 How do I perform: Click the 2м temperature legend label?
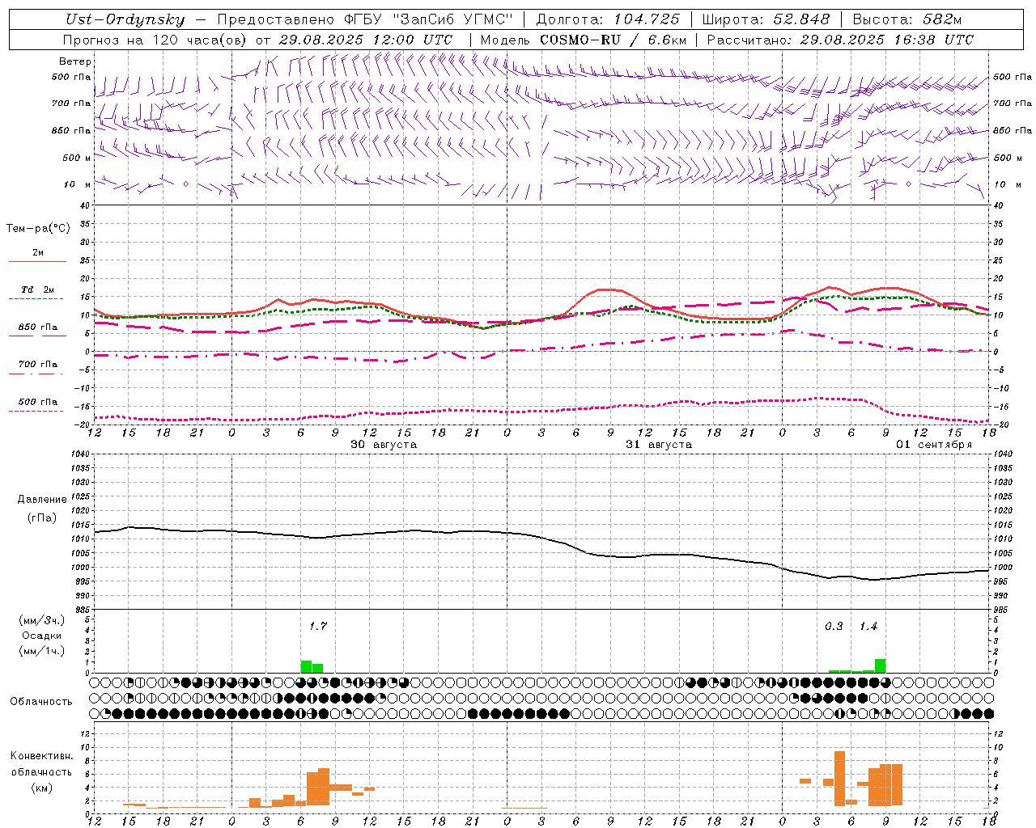38,252
